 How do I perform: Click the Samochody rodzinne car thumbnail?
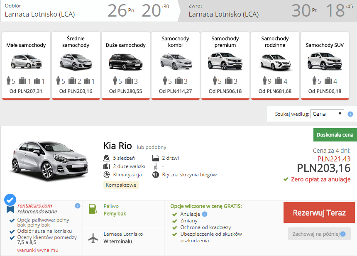(275, 62)
